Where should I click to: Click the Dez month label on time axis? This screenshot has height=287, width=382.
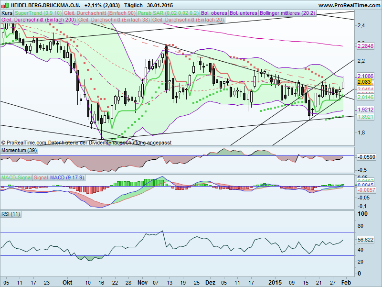[210, 283]
